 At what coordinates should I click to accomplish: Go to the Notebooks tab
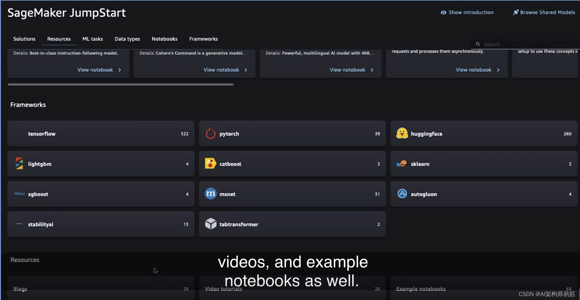pyautogui.click(x=165, y=39)
